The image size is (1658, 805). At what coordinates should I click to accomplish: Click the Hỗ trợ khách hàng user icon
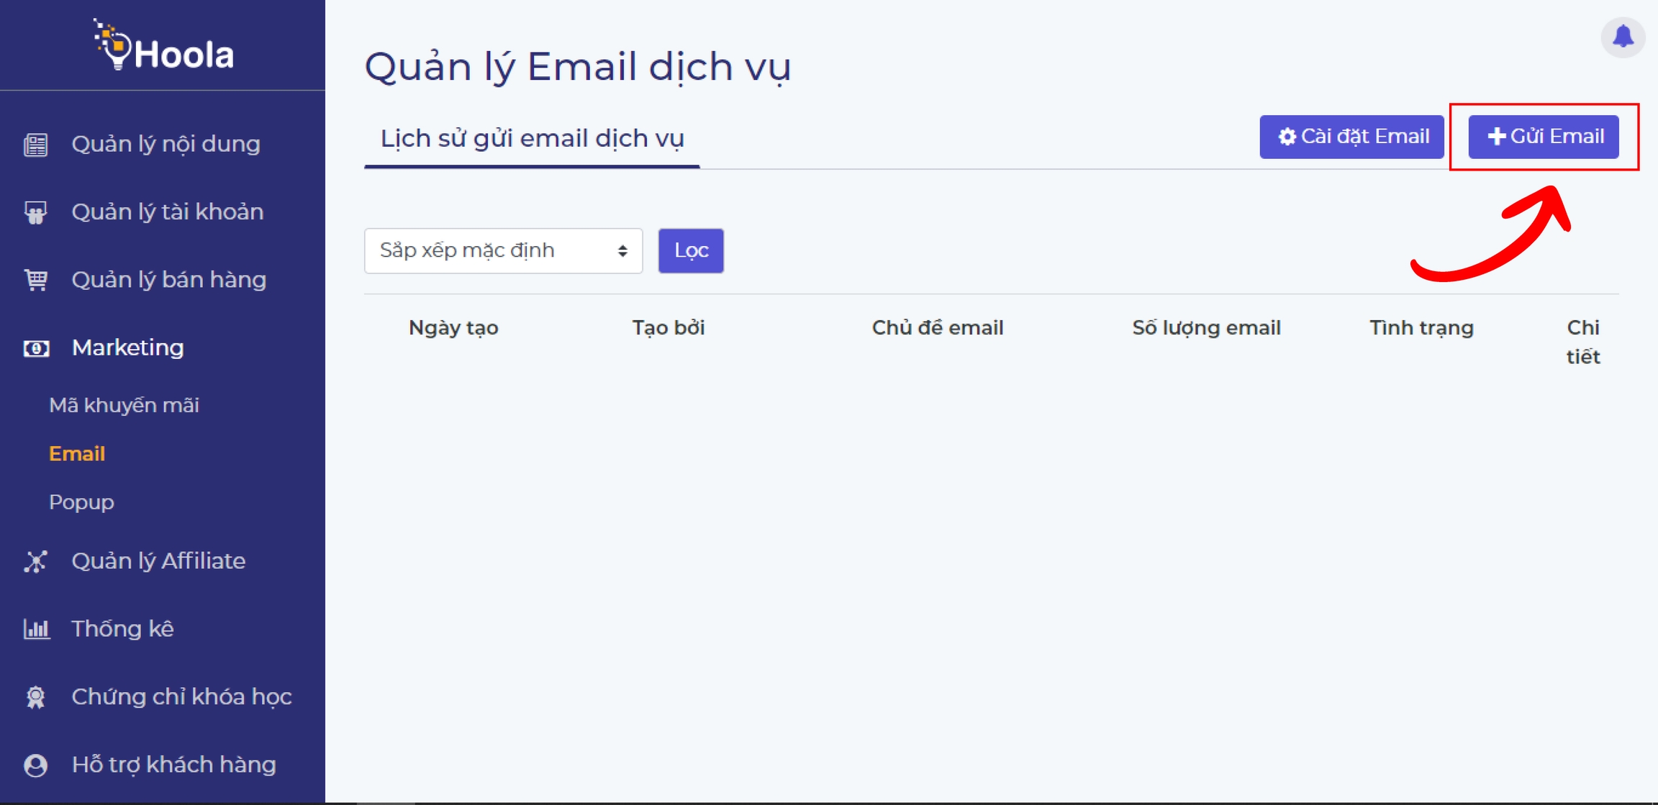(36, 765)
